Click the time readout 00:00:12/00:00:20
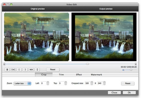 point(129,67)
